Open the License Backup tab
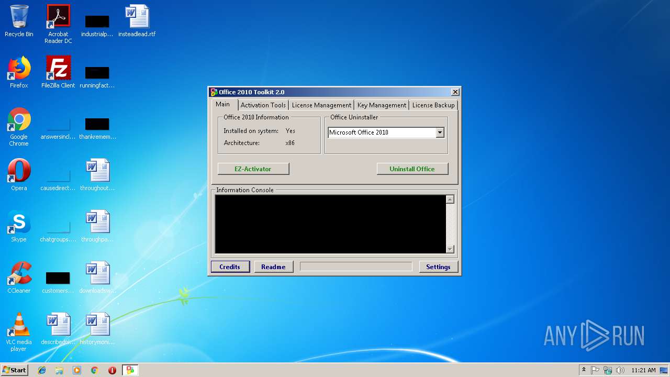 click(433, 105)
